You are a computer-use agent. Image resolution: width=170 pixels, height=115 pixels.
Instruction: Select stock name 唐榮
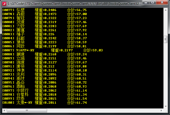pos(20,66)
